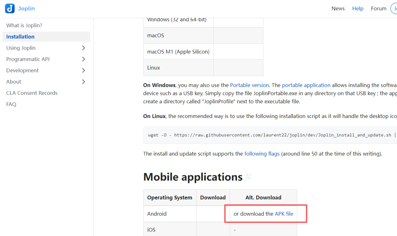Open the 'following flags' link

(262, 154)
